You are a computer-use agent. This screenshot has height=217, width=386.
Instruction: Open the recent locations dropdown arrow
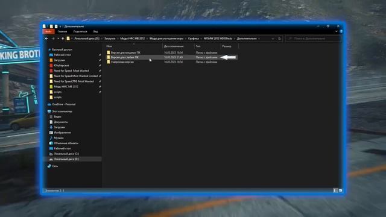[x=58, y=39]
